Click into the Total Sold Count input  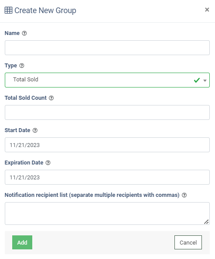(107, 112)
